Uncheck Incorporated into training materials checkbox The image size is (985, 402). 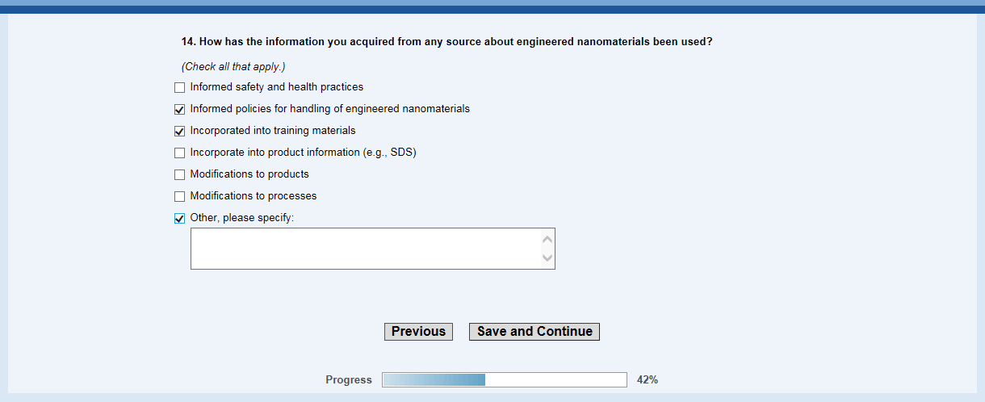[179, 131]
